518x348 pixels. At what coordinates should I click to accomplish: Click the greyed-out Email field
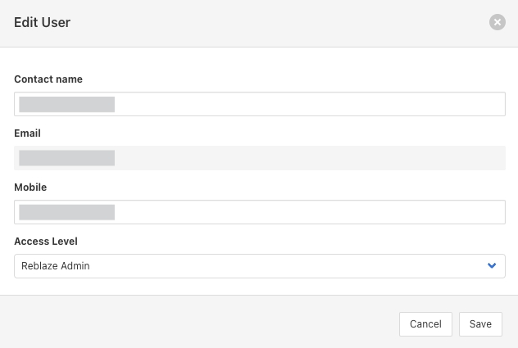click(259, 158)
